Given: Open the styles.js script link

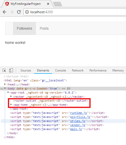Looking at the screenshot, I should pos(78,121).
